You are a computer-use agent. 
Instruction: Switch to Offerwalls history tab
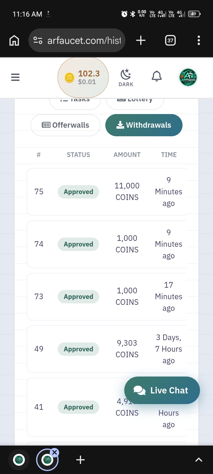[x=66, y=125]
